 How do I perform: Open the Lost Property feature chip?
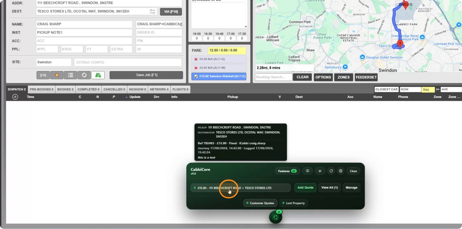click(x=294, y=203)
